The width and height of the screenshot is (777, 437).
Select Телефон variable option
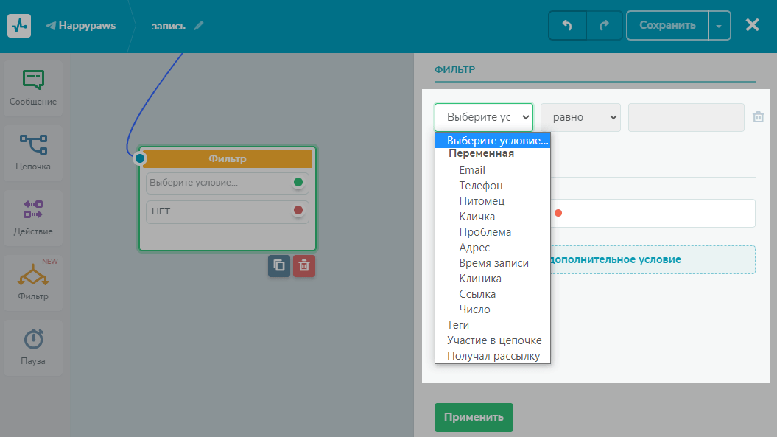493,186
